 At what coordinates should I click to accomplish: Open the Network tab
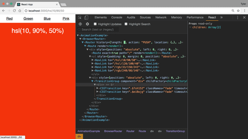(x=161, y=18)
